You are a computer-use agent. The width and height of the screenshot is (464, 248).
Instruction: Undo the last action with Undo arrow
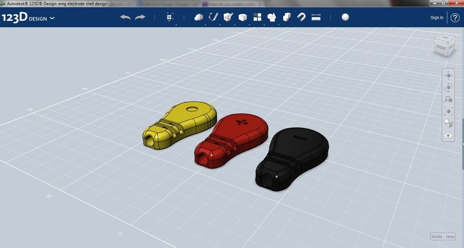coord(126,18)
